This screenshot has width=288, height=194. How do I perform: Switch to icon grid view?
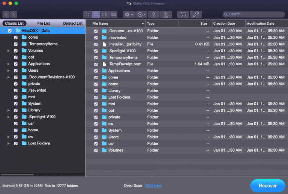point(87,14)
